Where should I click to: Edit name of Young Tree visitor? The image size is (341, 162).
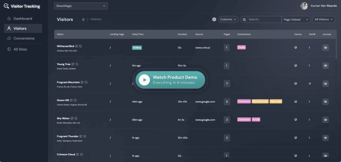click(73, 64)
